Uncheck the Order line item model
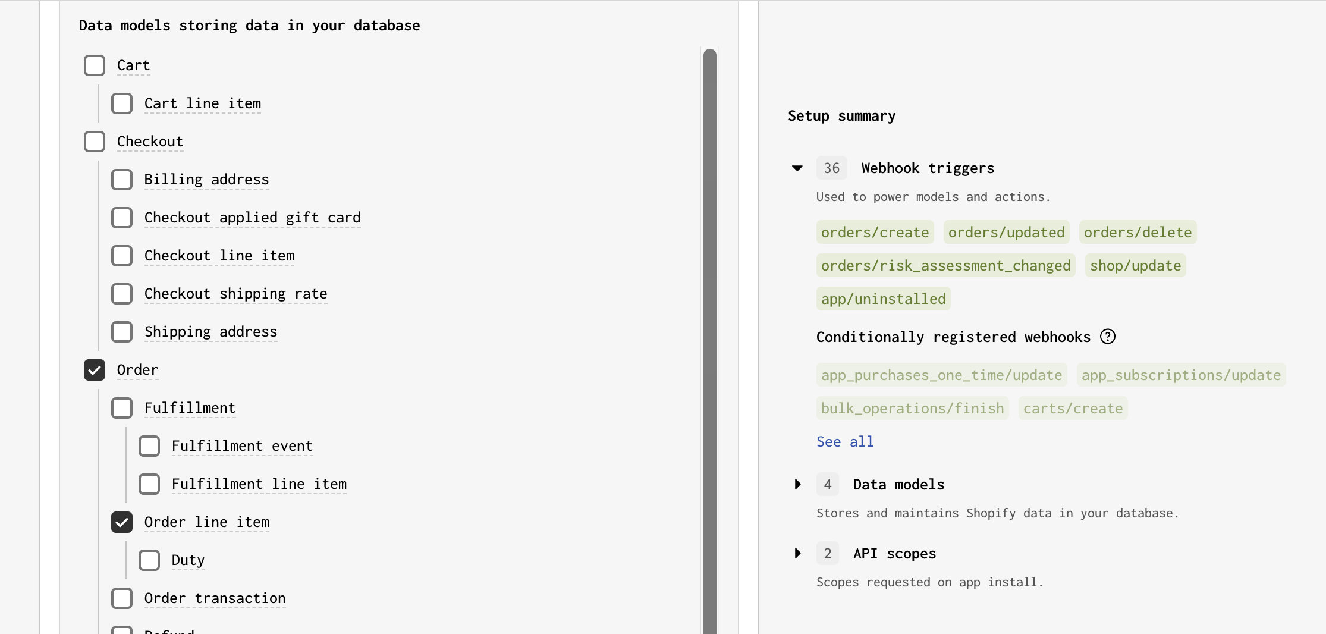1326x634 pixels. point(122,522)
